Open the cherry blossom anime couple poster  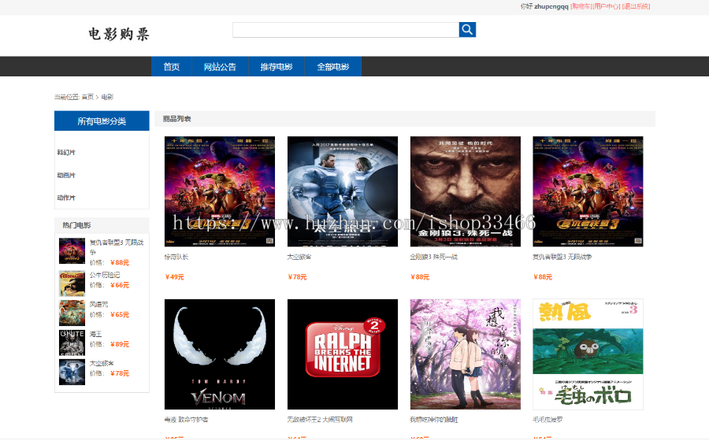[466, 354]
